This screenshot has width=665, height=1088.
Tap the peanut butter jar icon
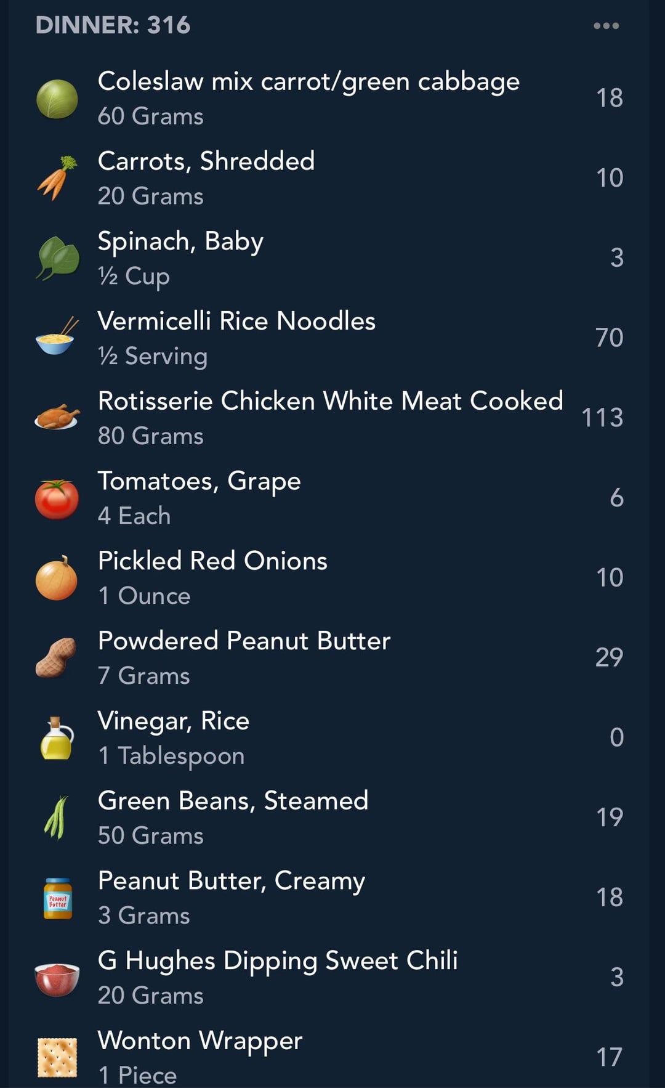click(x=58, y=898)
